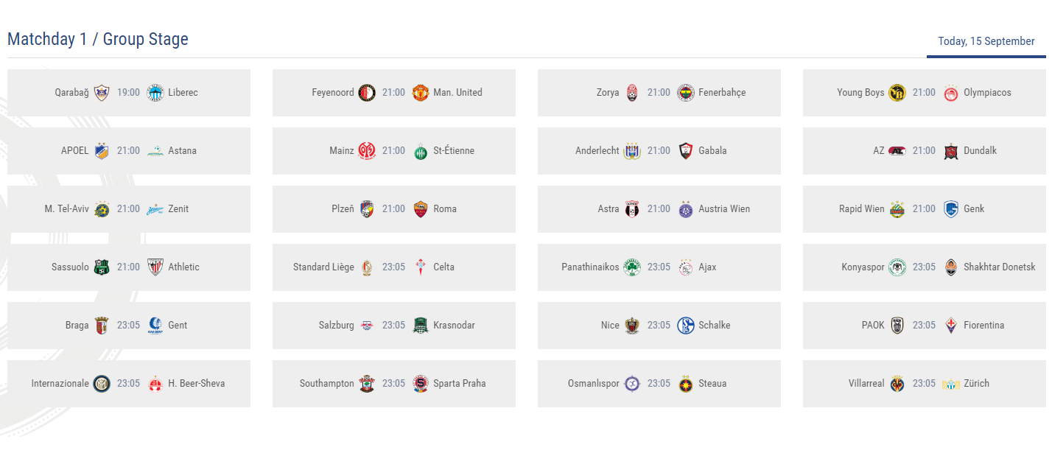This screenshot has width=1052, height=467.
Task: Click the Villarreal club crest
Action: (897, 384)
